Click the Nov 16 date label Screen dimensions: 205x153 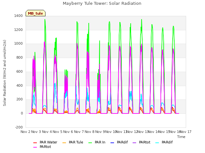[175, 132]
